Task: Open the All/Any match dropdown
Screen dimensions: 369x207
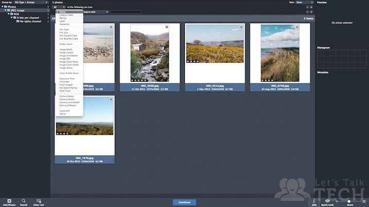Action: click(x=59, y=7)
